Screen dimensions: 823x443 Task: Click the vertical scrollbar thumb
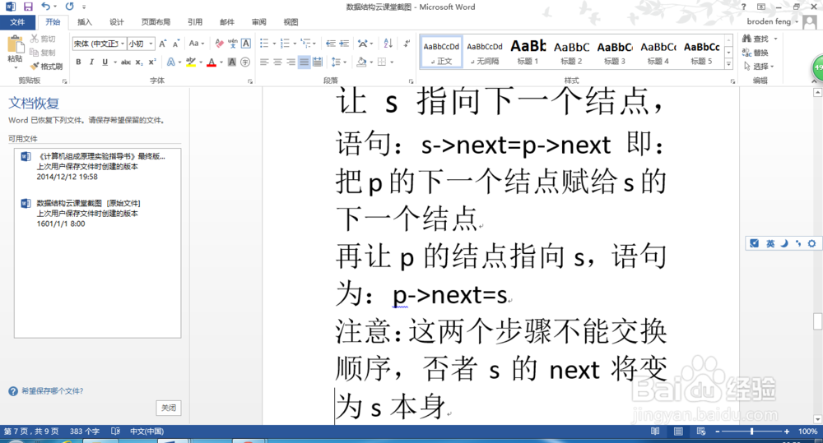tap(817, 321)
